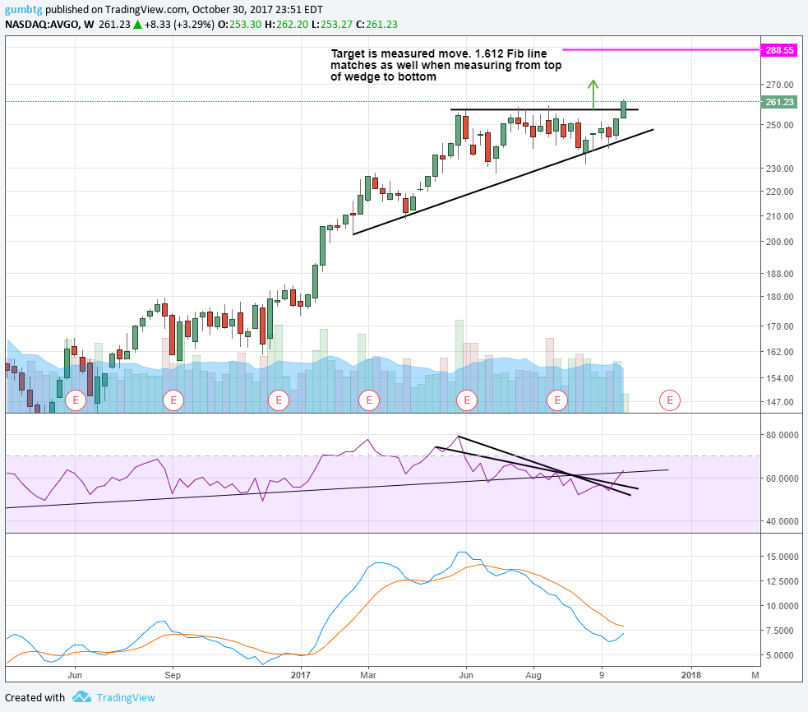Click the 147.00 price axis label

click(x=780, y=402)
